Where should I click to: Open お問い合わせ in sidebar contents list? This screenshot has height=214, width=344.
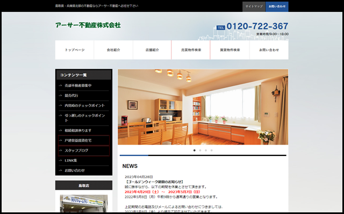pos(84,170)
